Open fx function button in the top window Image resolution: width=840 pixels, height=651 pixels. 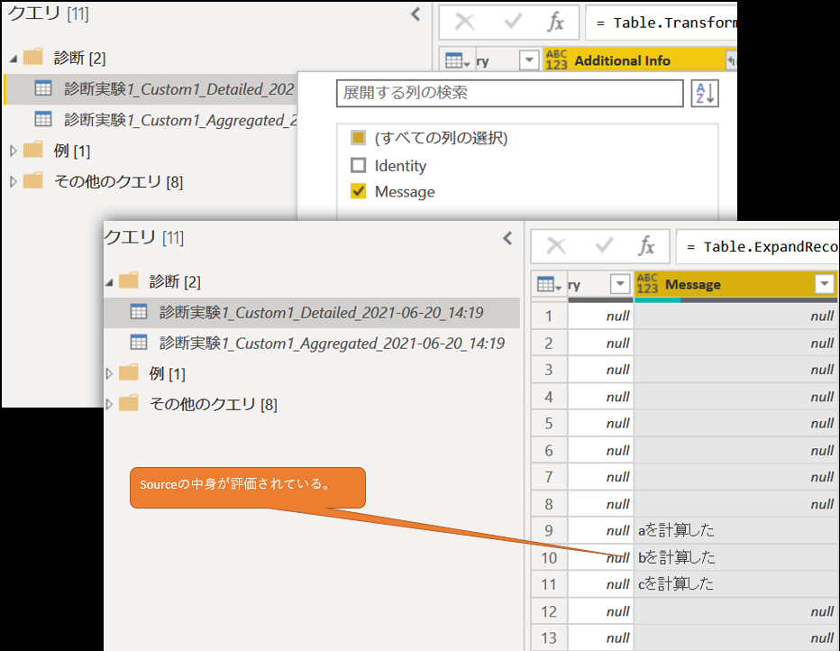555,23
